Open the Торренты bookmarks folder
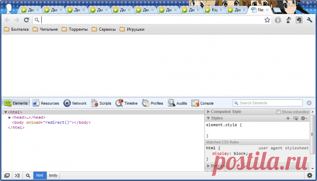Viewport: 317px width, 181px height. [x=75, y=29]
